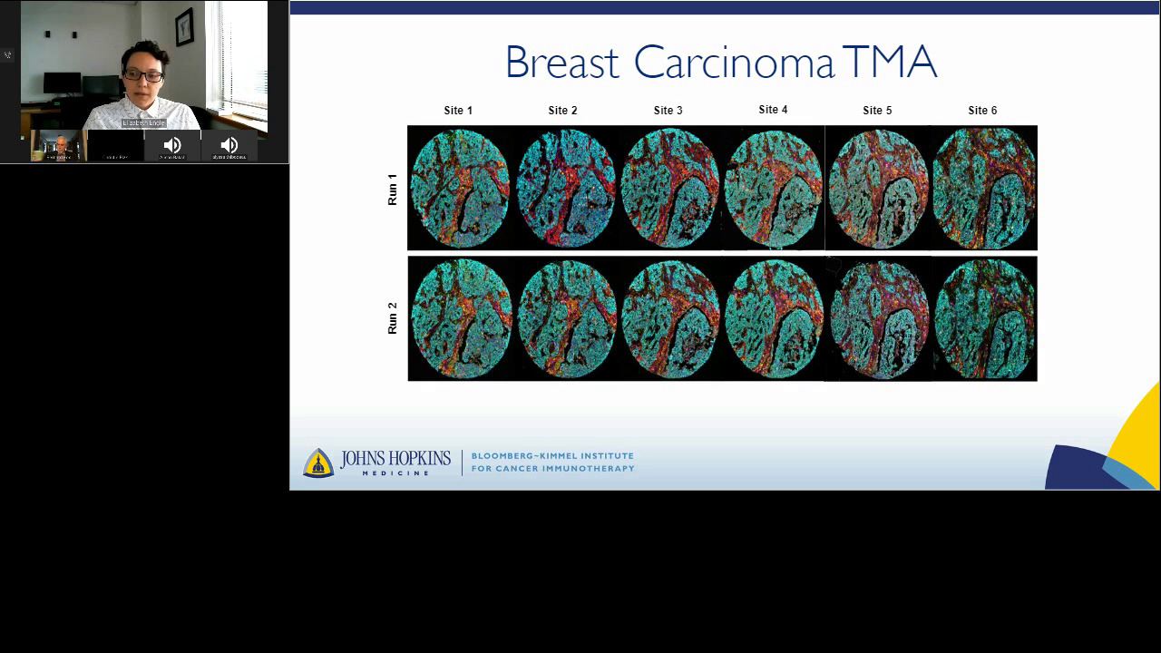Screen dimensions: 1161x653
Task: Select the black participant tile with no video
Action: pyautogui.click(x=115, y=146)
